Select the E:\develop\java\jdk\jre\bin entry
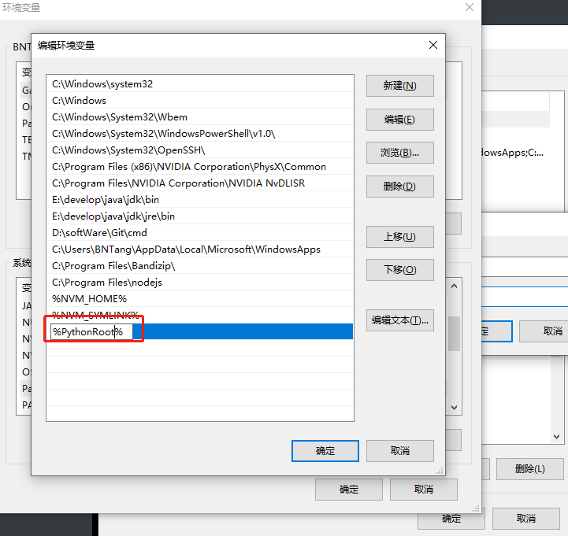Viewport: 568px width, 536px height. (200, 216)
